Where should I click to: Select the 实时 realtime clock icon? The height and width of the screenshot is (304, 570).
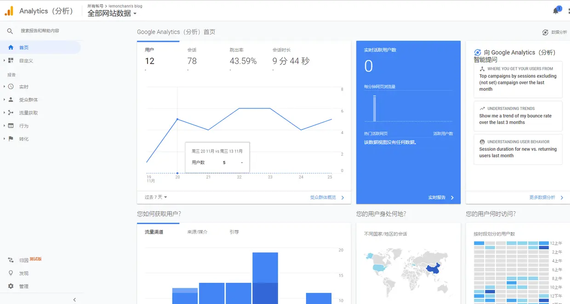pos(10,86)
